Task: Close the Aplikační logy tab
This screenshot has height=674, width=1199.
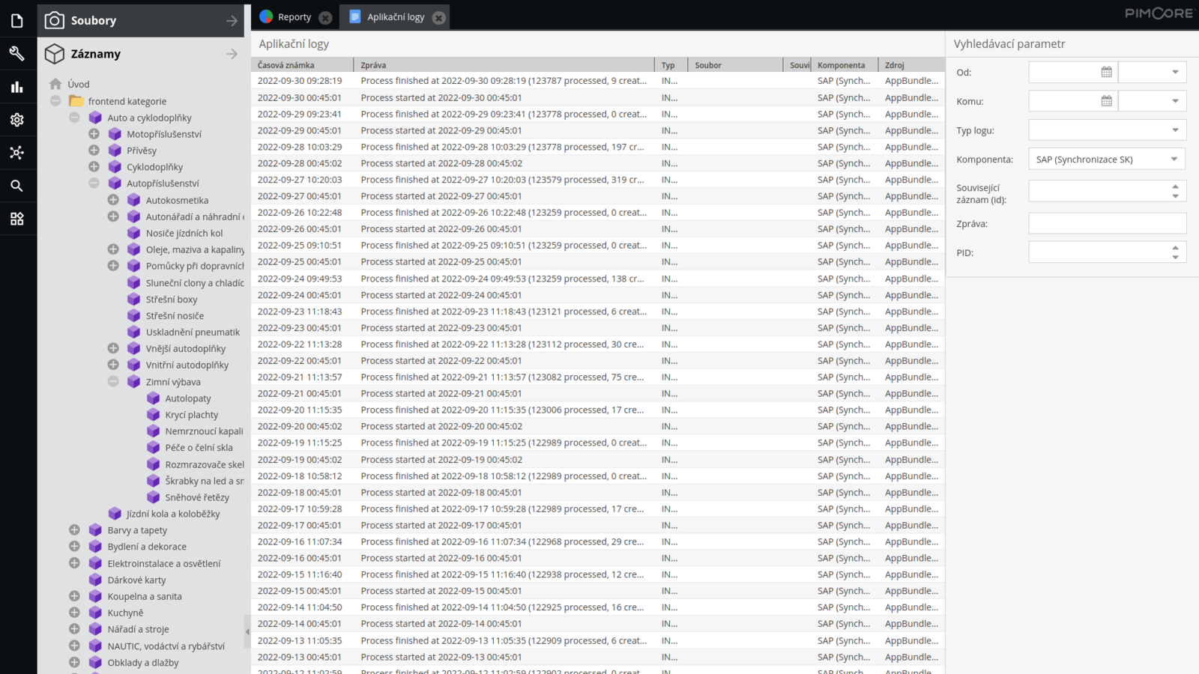Action: click(439, 17)
